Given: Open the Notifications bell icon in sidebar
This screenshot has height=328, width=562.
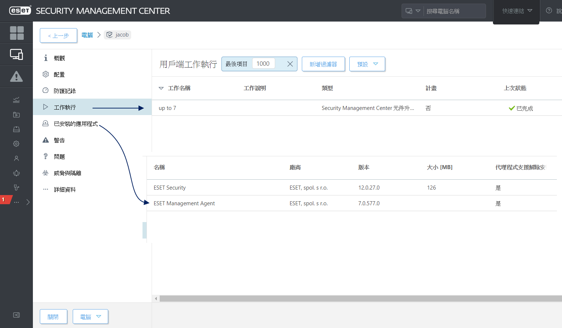Looking at the screenshot, I should coord(16,173).
